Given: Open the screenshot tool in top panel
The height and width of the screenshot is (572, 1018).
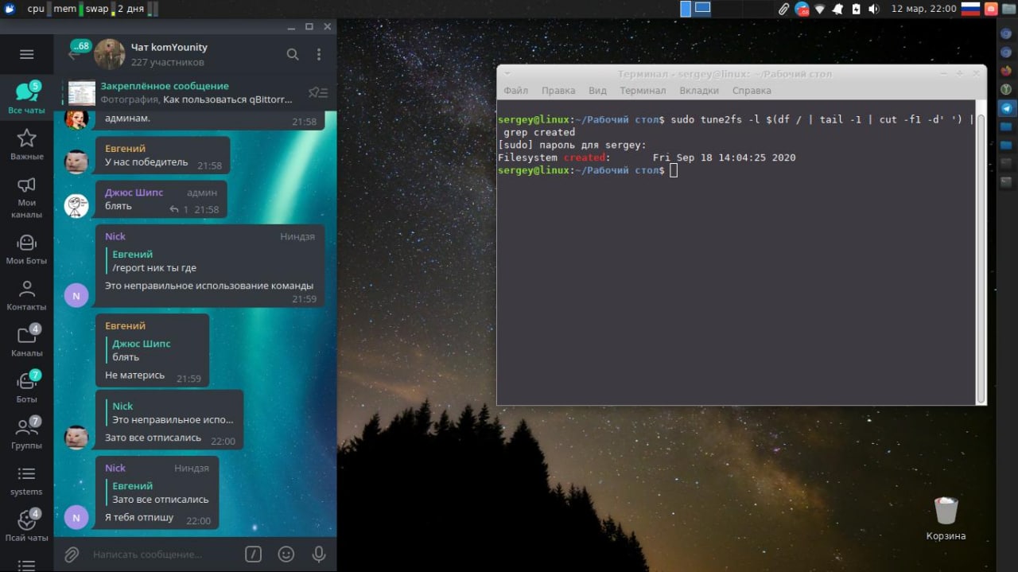Looking at the screenshot, I should pyautogui.click(x=991, y=9).
